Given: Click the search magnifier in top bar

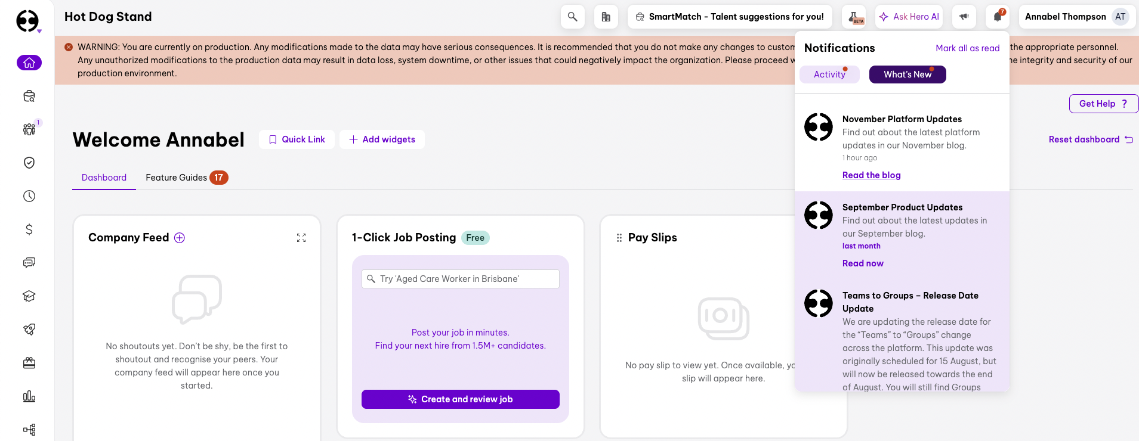Looking at the screenshot, I should coord(572,17).
